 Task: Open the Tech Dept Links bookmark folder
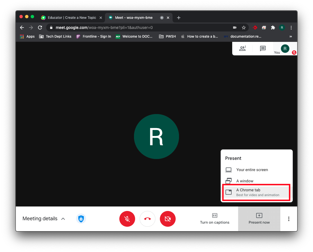point(55,37)
